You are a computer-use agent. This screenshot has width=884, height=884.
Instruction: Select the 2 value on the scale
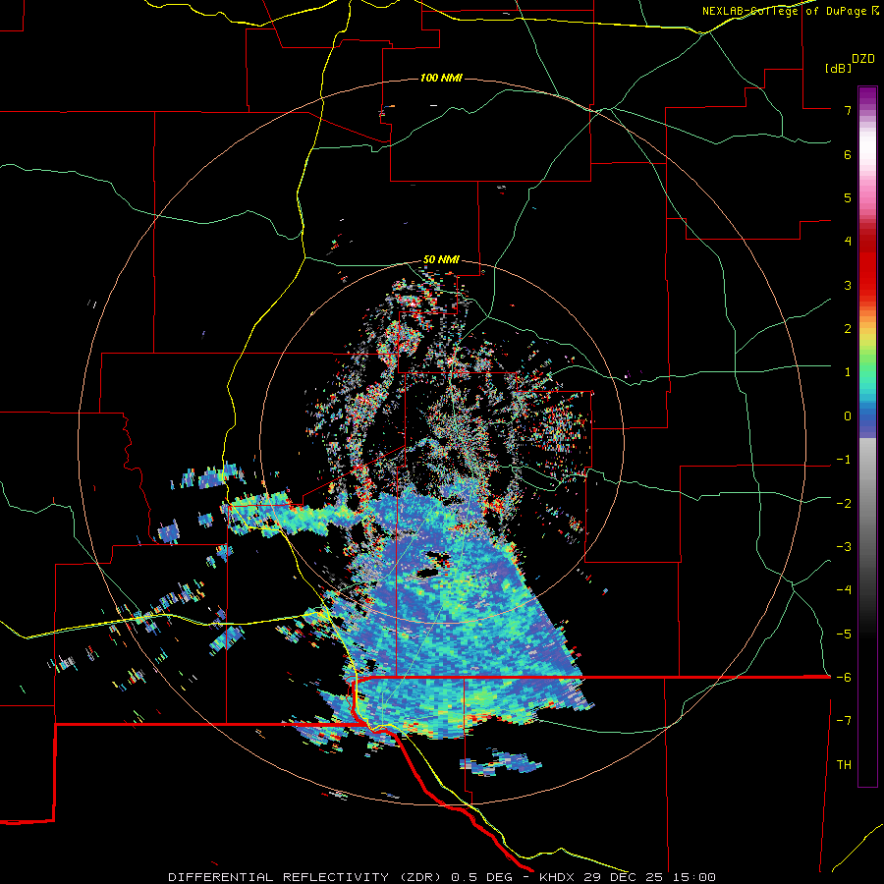[848, 329]
